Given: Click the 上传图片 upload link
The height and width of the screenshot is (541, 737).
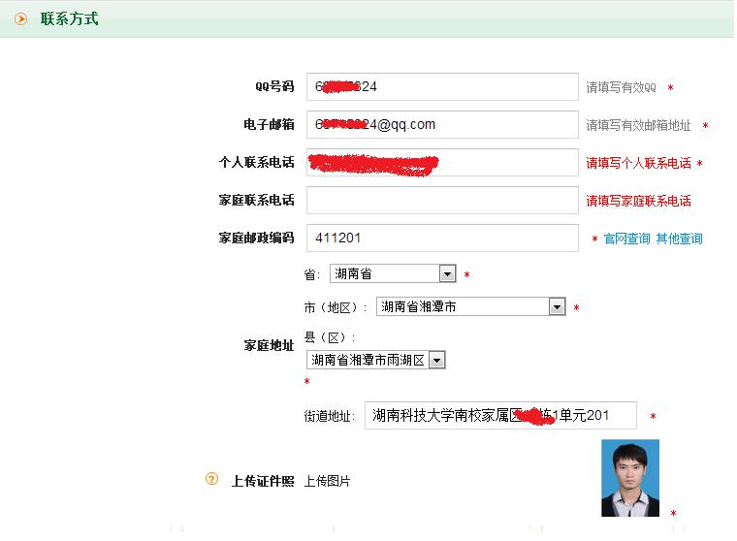Looking at the screenshot, I should pyautogui.click(x=327, y=481).
